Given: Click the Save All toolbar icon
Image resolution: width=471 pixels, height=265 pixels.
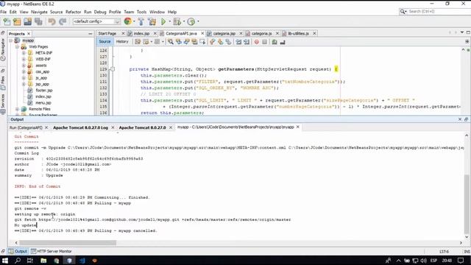Looking at the screenshot, I should click(x=38, y=21).
